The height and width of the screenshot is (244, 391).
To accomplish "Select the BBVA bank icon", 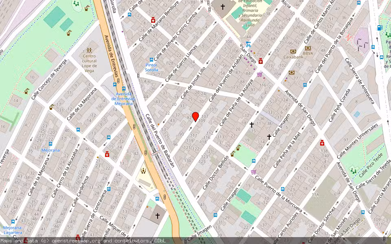I will coord(308,48).
